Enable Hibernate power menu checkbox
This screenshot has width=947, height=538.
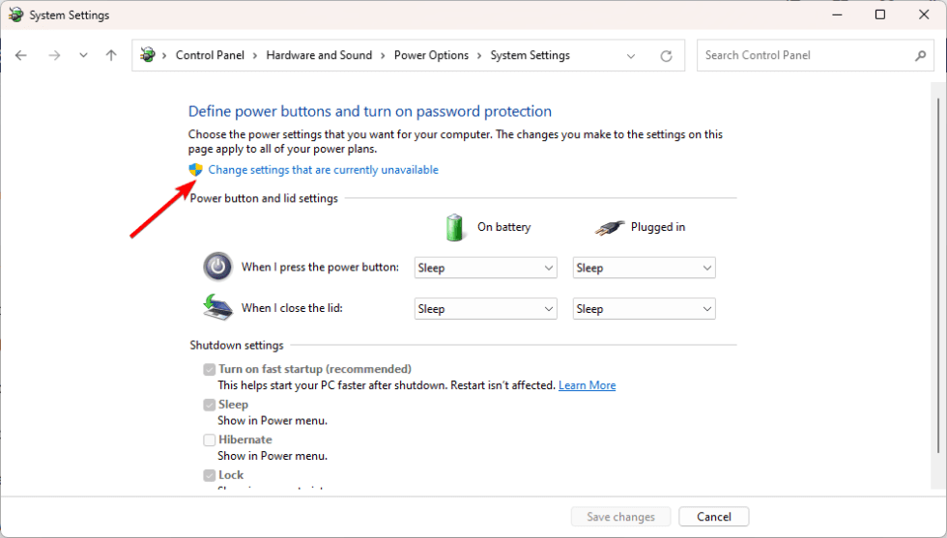point(210,439)
